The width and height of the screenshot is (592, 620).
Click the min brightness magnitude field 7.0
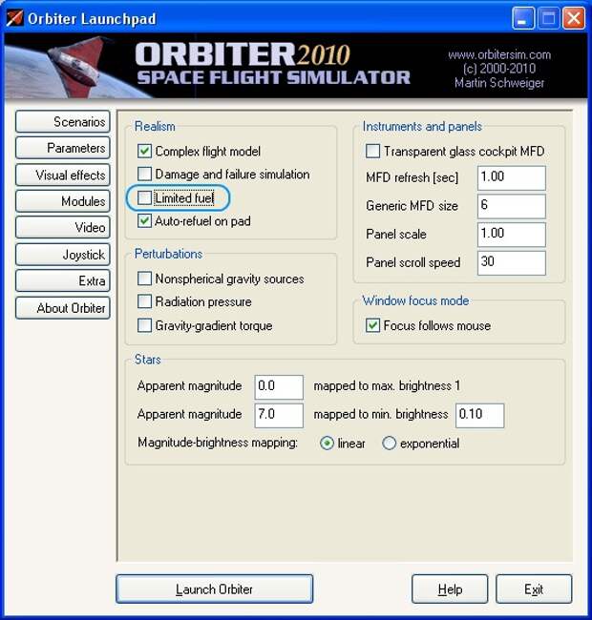tap(279, 416)
